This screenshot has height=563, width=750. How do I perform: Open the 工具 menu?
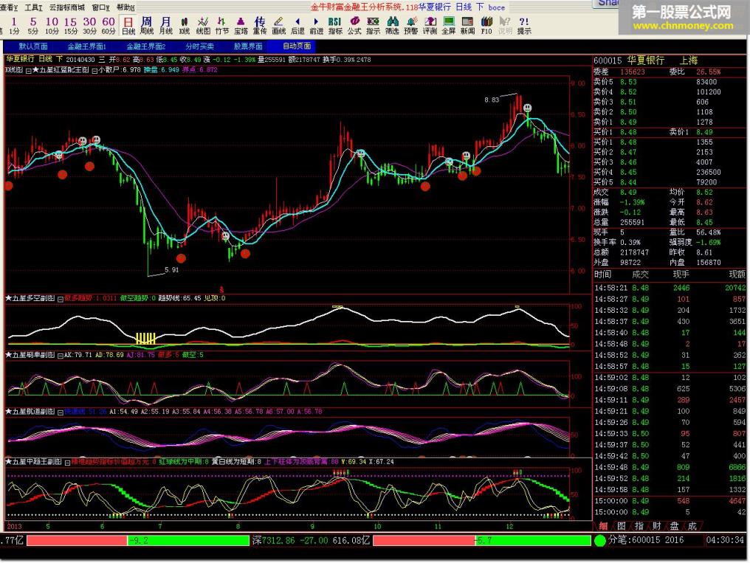pos(33,7)
